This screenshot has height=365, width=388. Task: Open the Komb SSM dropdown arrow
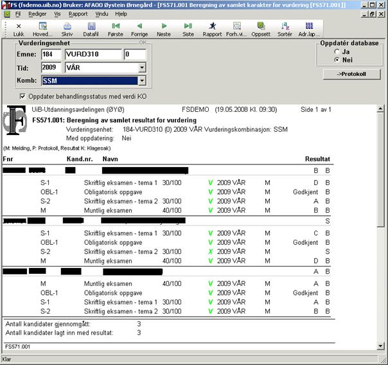[142, 81]
